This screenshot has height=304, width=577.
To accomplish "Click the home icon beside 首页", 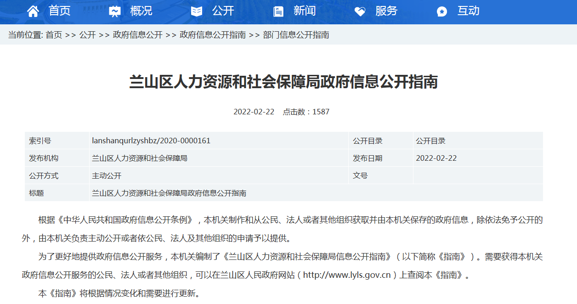I will point(33,11).
